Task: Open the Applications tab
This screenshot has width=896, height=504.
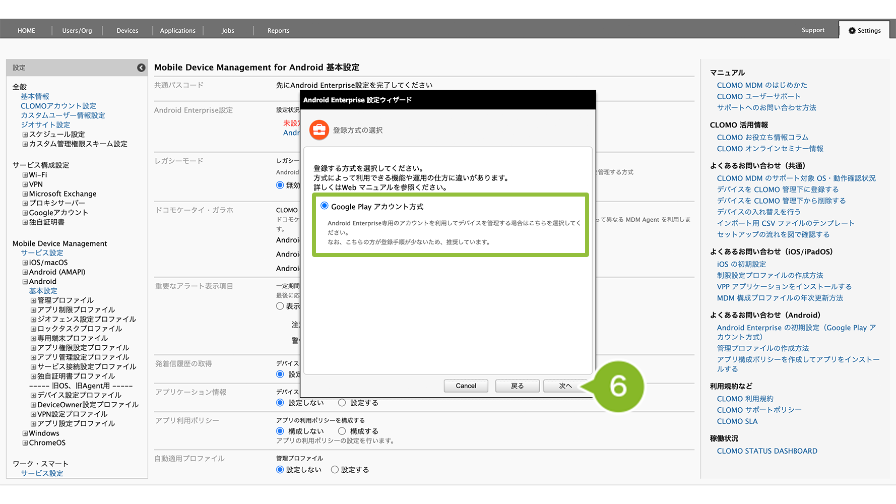Action: (x=178, y=31)
